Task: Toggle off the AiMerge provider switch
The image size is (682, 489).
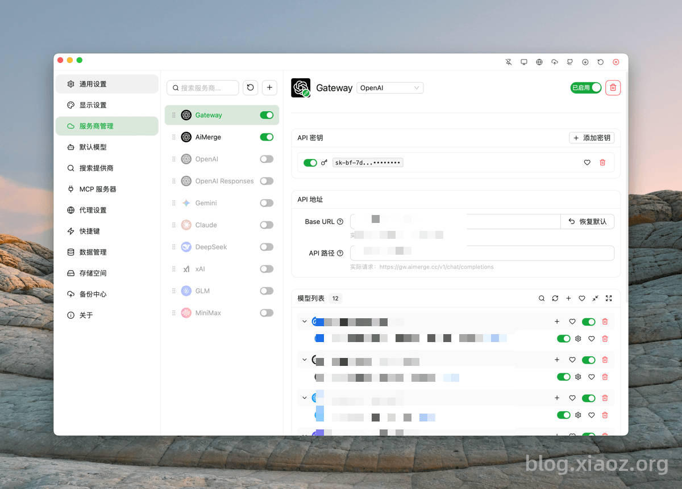Action: [x=267, y=137]
